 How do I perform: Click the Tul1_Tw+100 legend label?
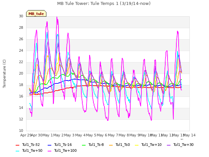[65, 150]
